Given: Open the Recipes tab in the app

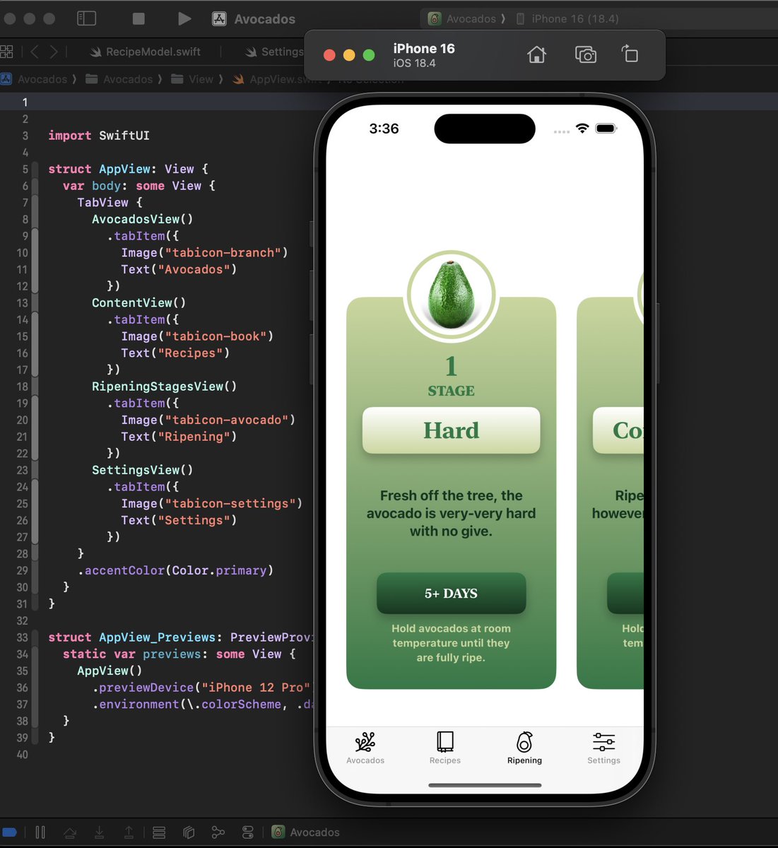Looking at the screenshot, I should pyautogui.click(x=445, y=748).
